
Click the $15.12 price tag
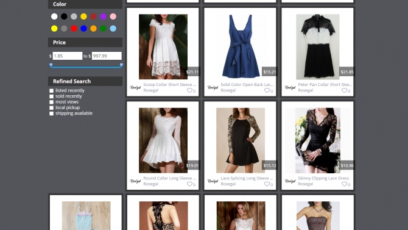point(270,165)
